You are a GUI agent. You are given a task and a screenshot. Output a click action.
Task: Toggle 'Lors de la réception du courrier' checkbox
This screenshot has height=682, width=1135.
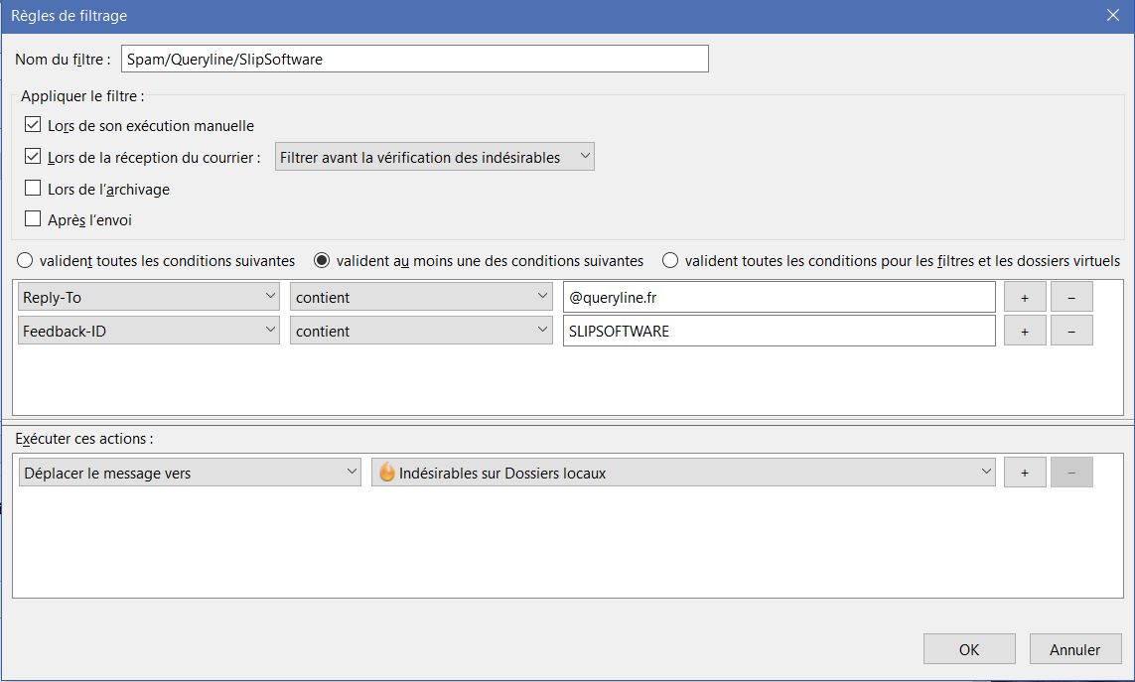(x=33, y=157)
